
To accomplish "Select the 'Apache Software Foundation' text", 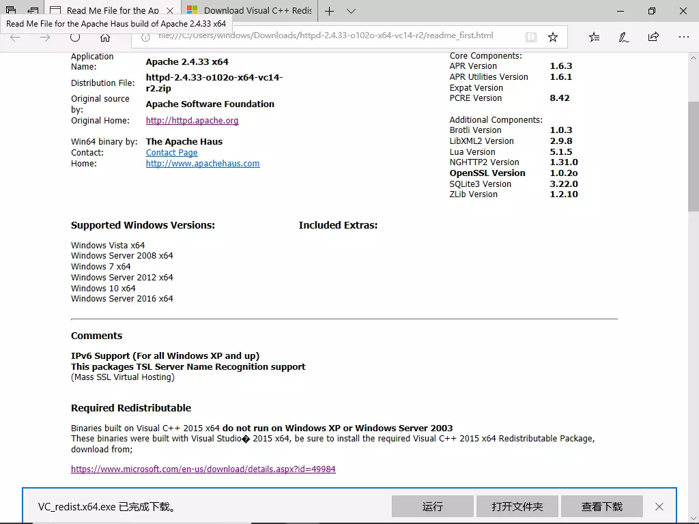I will (210, 104).
